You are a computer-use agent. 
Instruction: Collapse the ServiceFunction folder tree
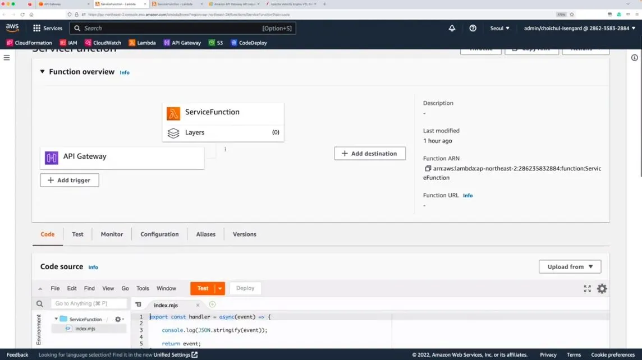56,319
